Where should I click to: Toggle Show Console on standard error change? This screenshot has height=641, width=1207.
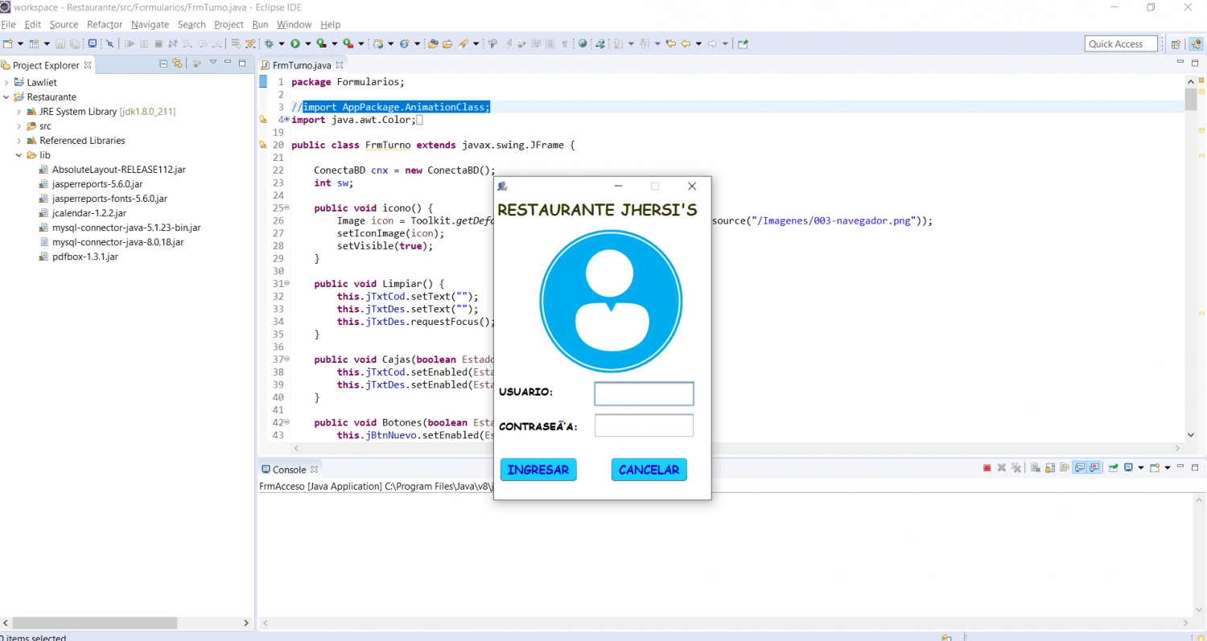coord(1094,467)
